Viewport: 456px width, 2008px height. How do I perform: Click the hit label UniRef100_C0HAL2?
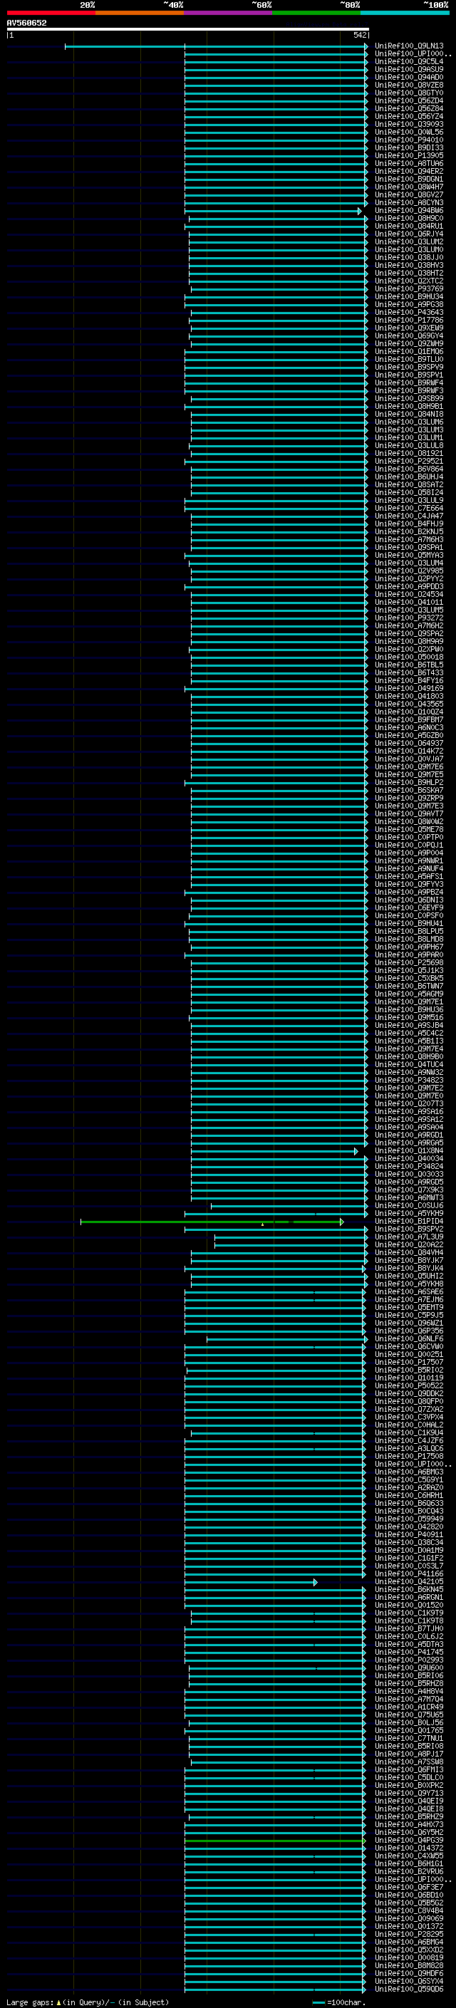(409, 1425)
